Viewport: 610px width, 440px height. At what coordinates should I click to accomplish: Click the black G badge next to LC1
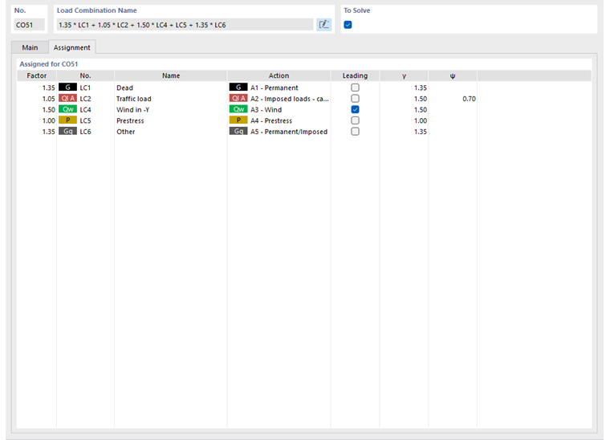tap(67, 88)
